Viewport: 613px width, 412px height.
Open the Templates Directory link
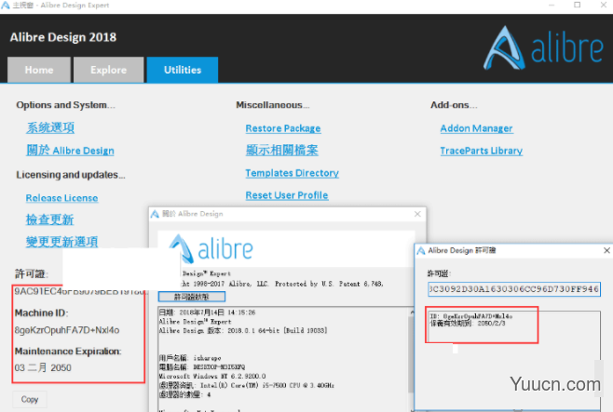[292, 173]
